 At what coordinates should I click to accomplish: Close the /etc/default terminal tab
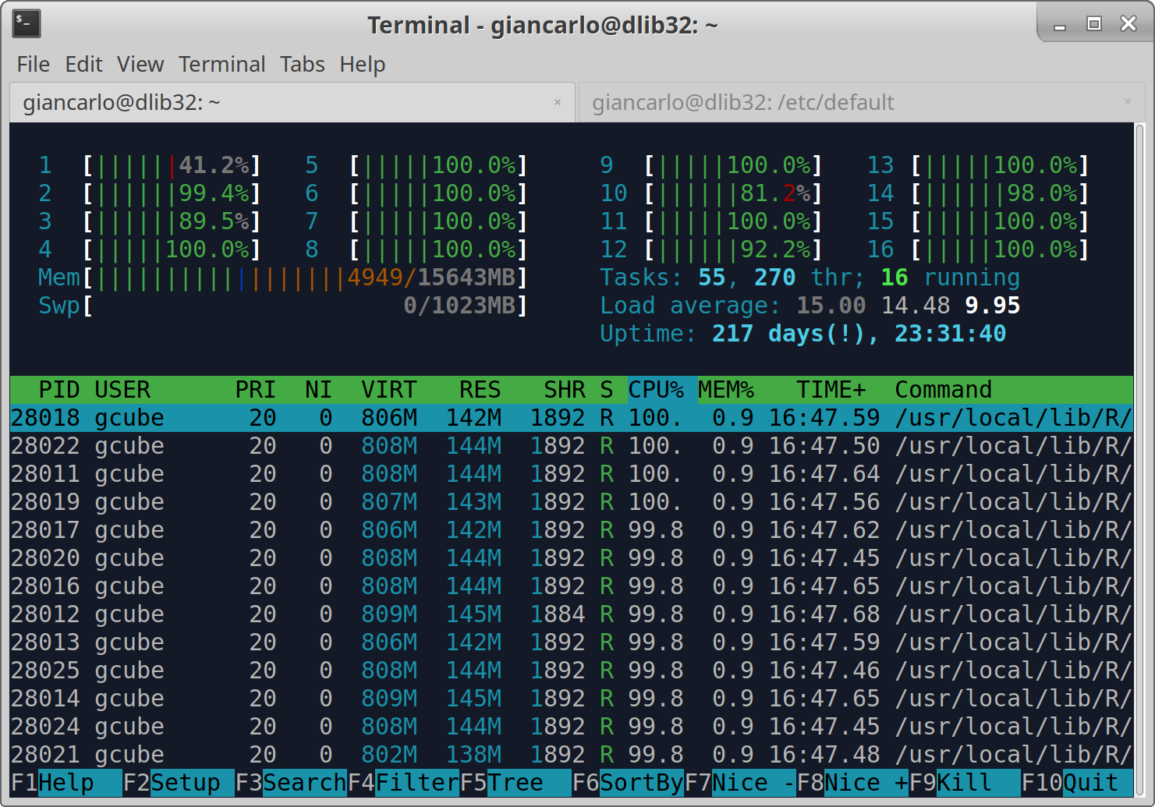click(1127, 101)
